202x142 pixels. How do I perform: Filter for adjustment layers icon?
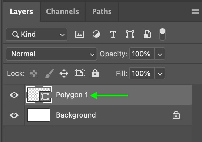coord(96,34)
